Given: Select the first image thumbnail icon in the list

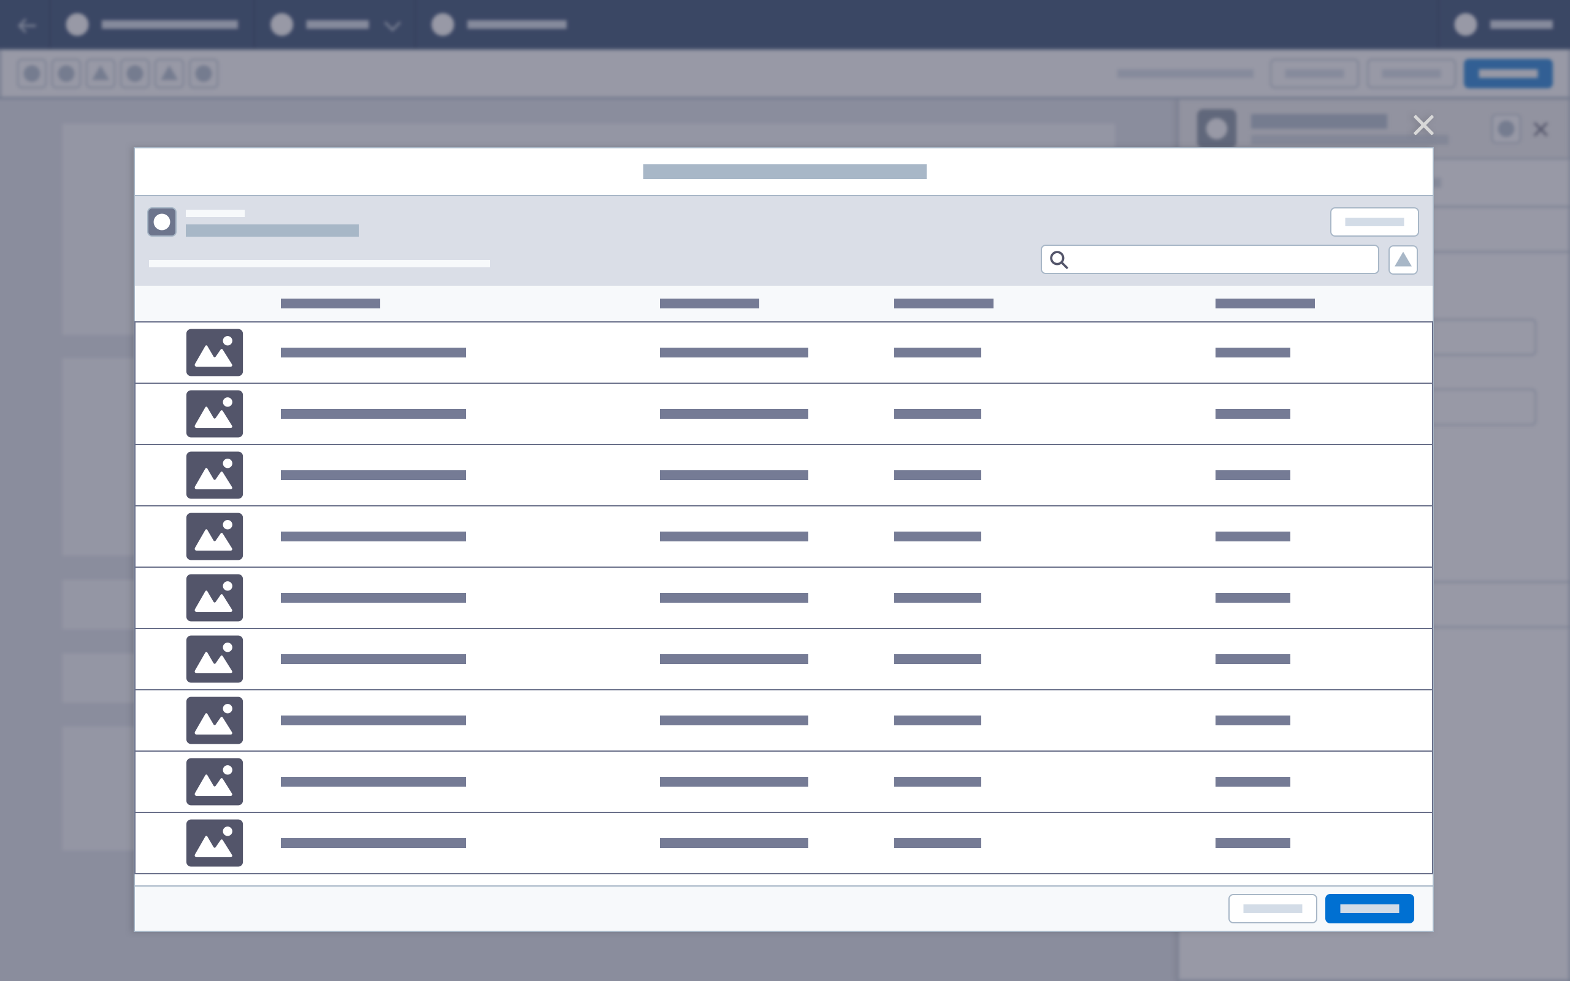Looking at the screenshot, I should 214,353.
